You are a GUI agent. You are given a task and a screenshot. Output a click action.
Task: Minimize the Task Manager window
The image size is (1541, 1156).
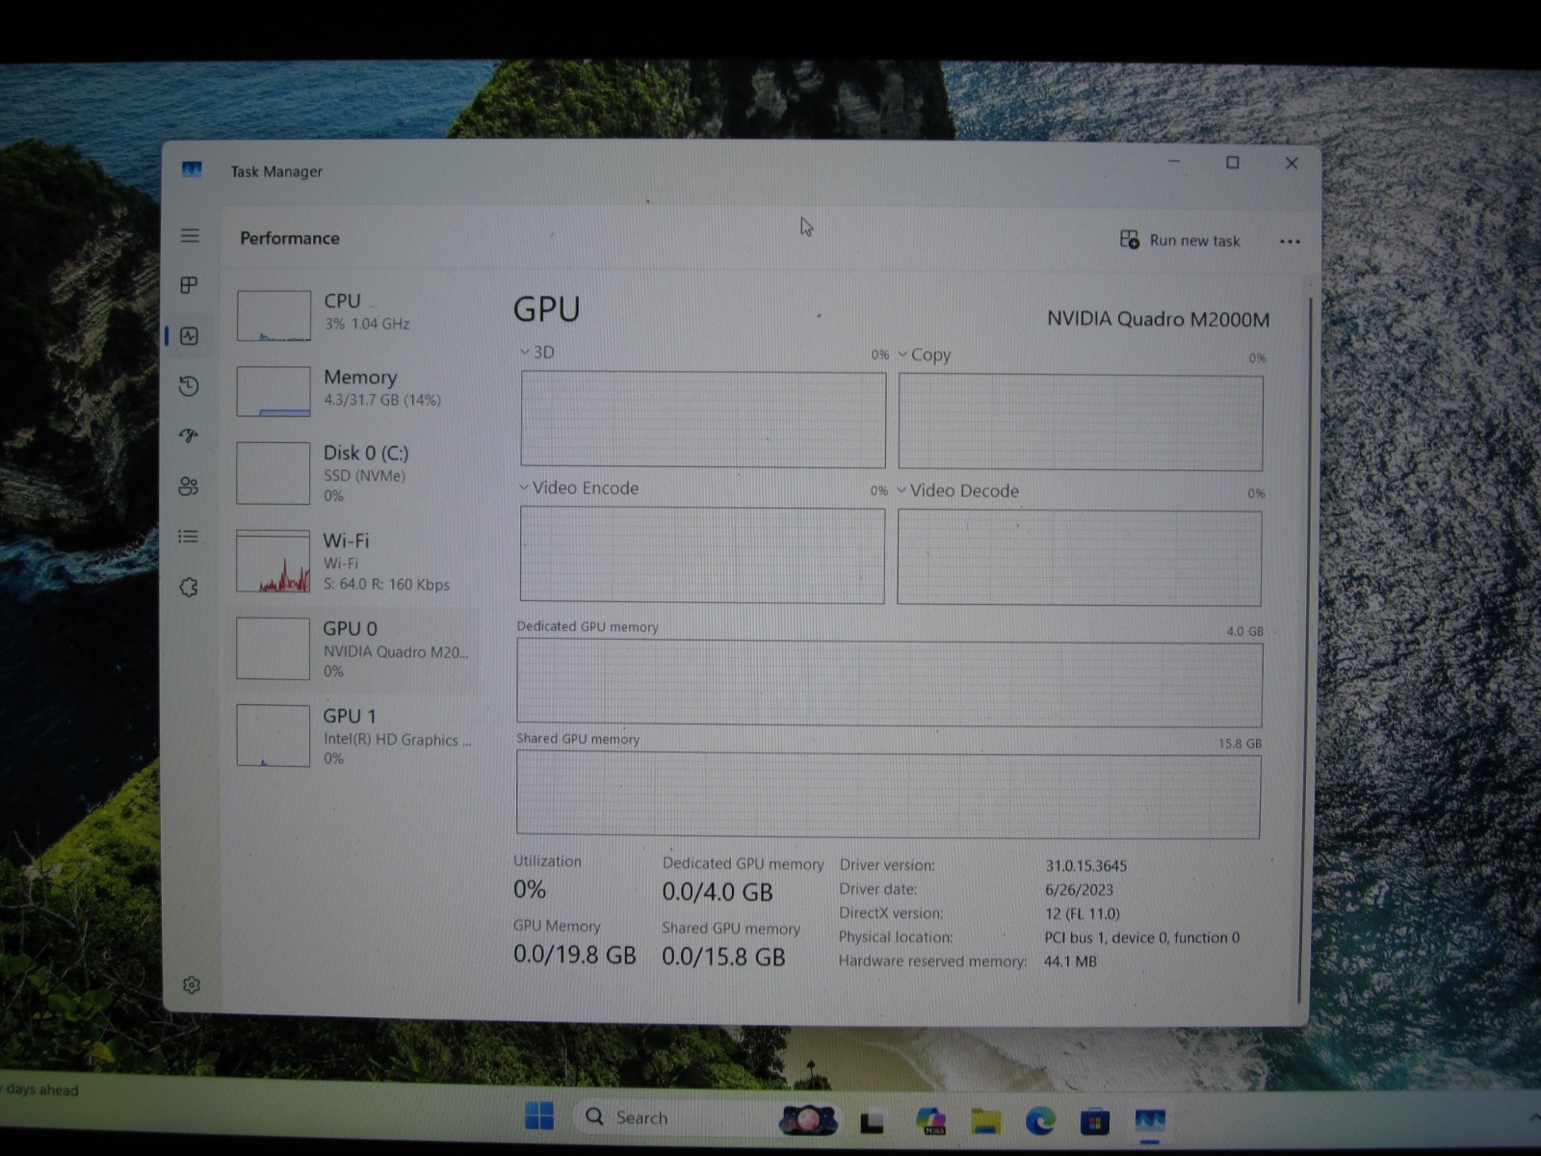[1174, 162]
